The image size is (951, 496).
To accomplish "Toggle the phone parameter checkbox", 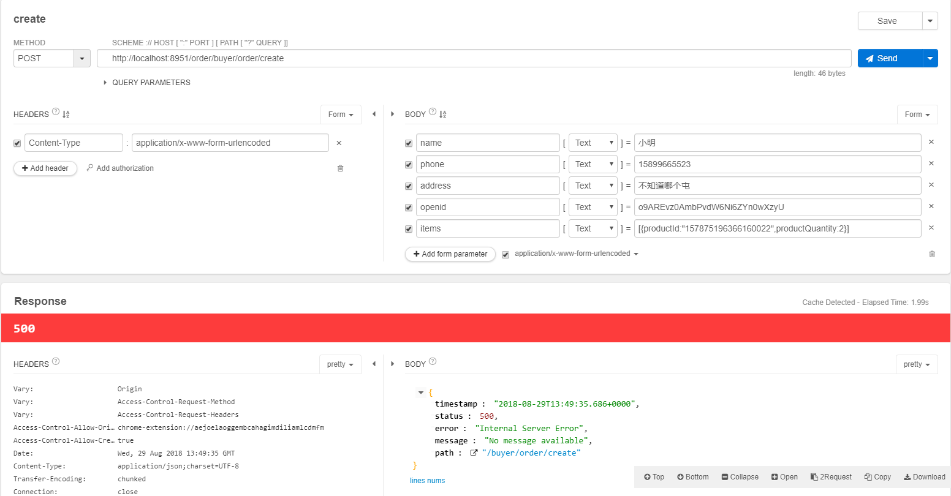I will pyautogui.click(x=409, y=165).
